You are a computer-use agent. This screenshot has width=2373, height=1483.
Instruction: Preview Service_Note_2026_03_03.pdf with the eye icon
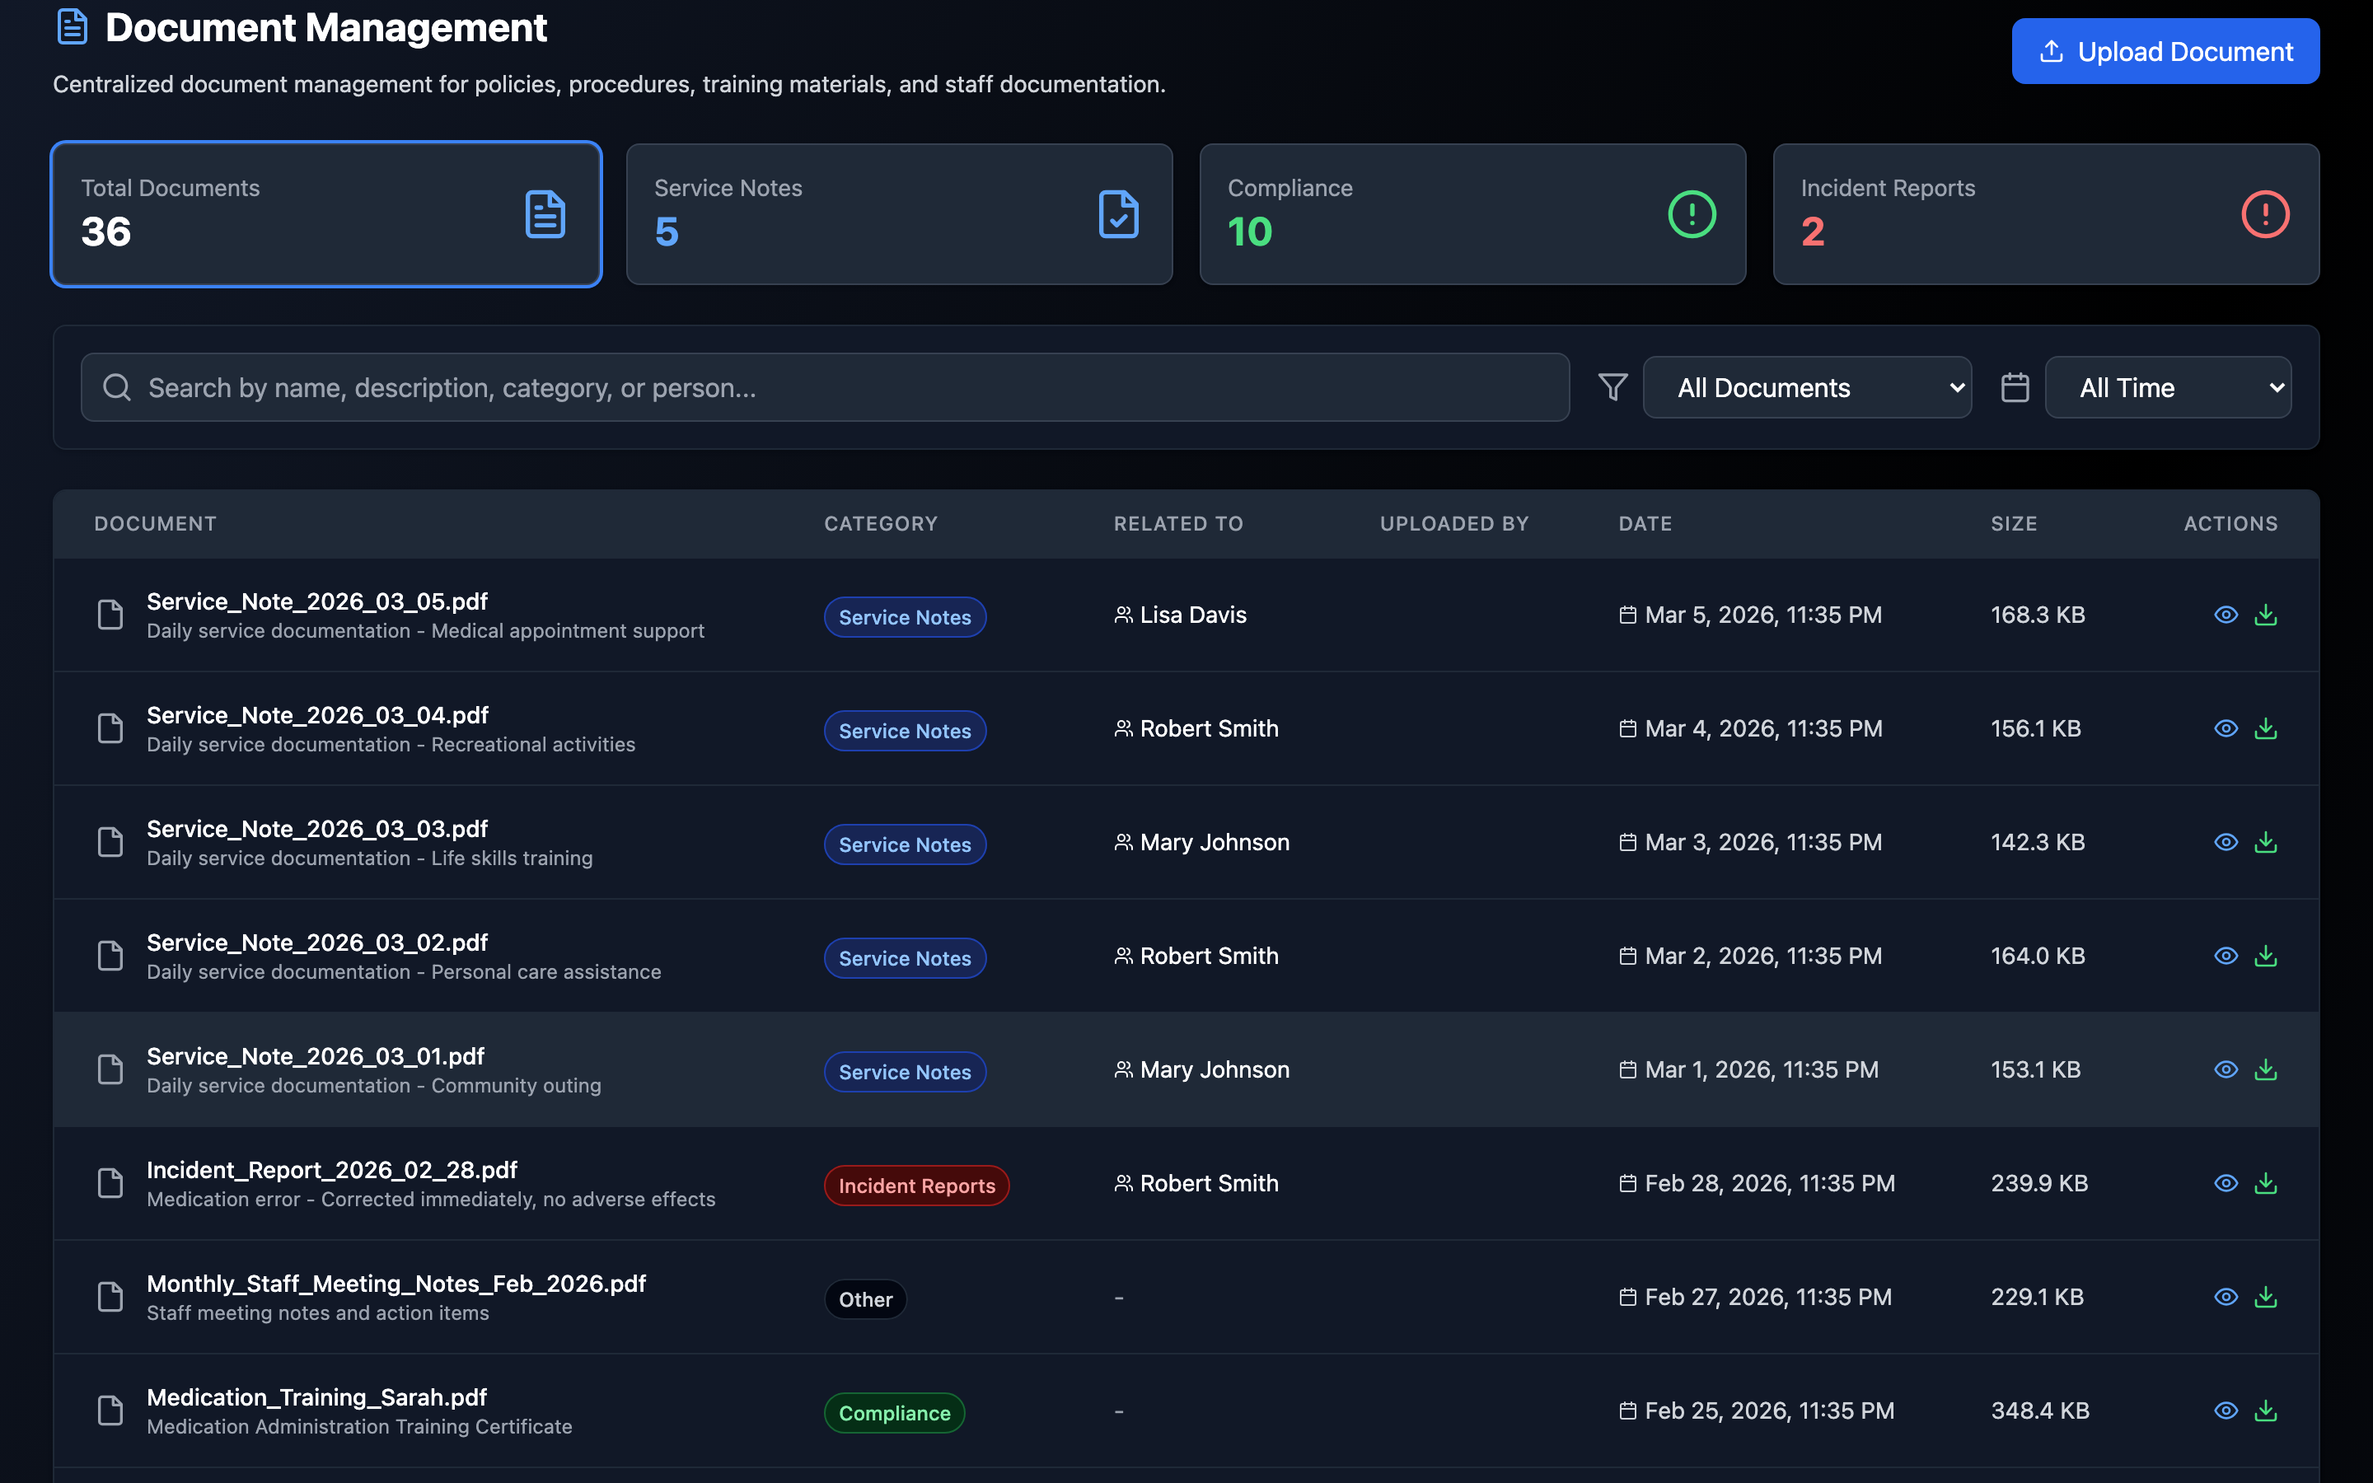click(2226, 841)
